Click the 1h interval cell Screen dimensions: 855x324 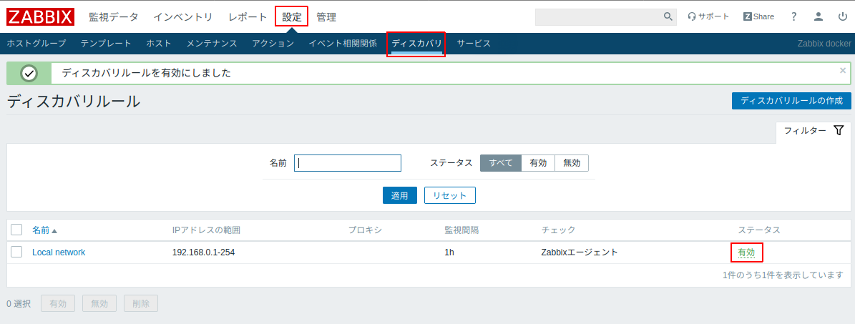(449, 252)
